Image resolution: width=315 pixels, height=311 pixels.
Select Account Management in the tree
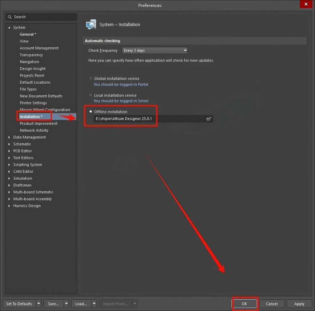39,48
